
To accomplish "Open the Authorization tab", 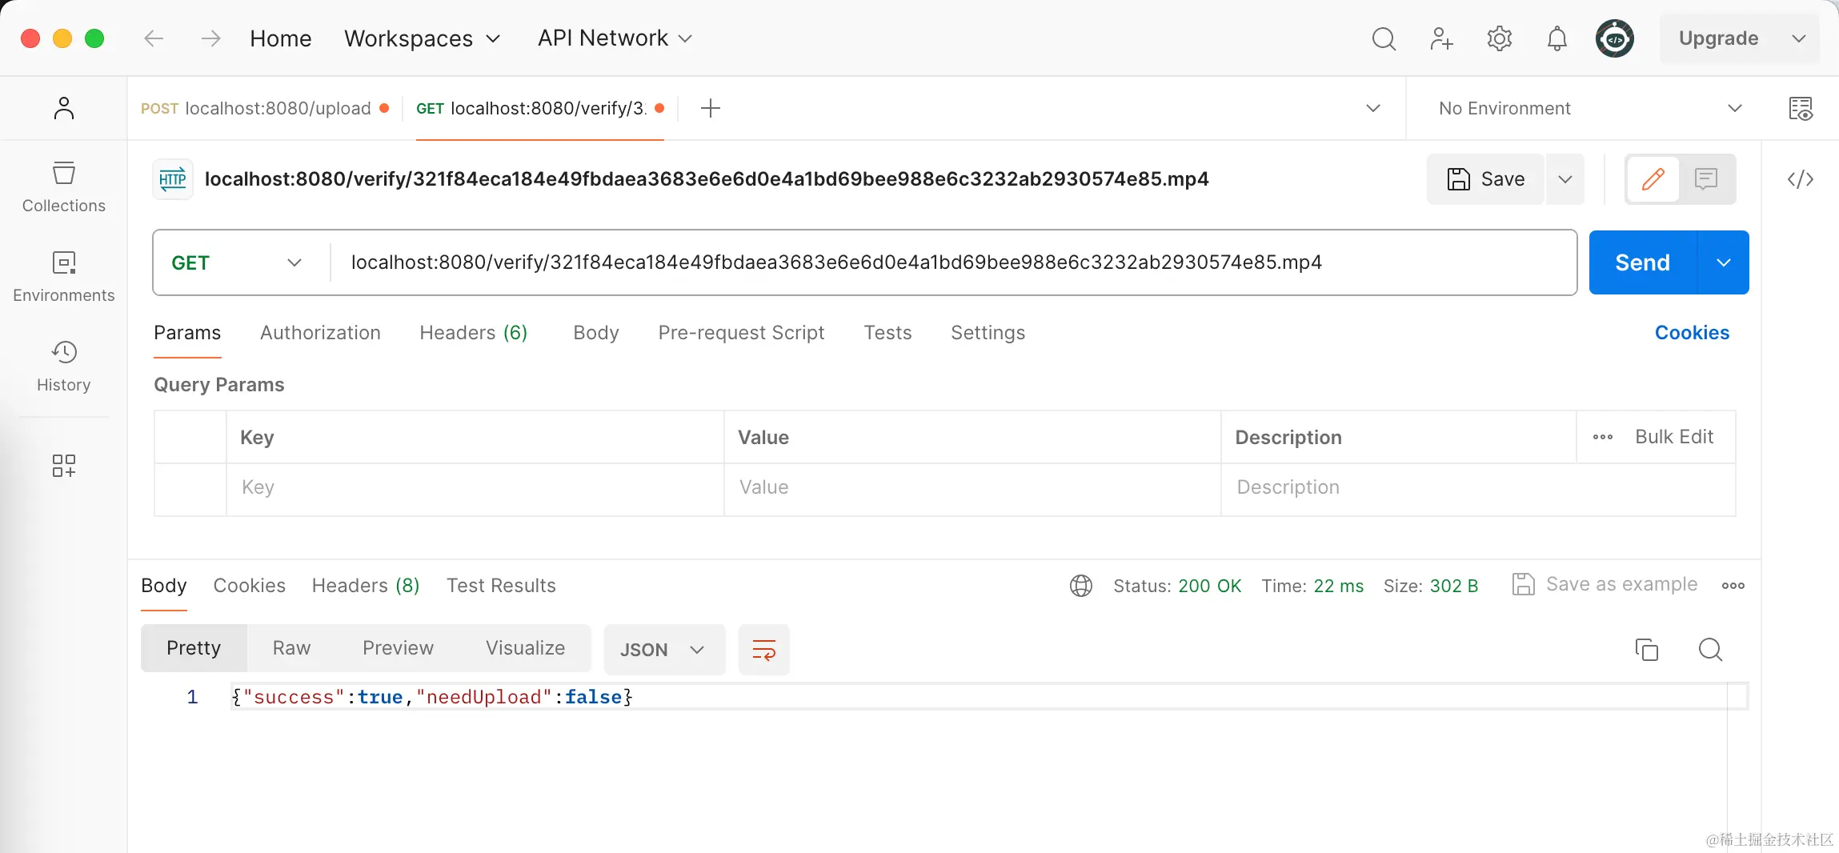I will 320,333.
